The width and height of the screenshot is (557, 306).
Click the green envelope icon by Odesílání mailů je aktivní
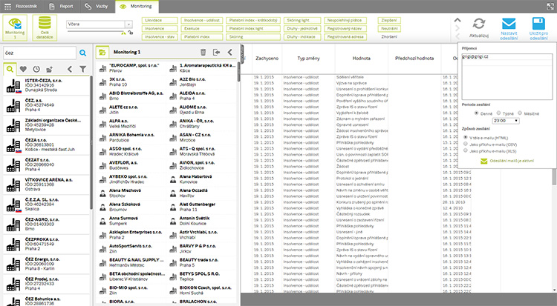(x=483, y=162)
